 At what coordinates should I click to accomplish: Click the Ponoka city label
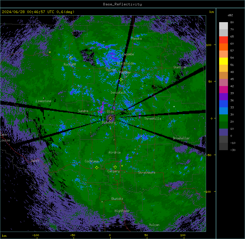point(136,39)
